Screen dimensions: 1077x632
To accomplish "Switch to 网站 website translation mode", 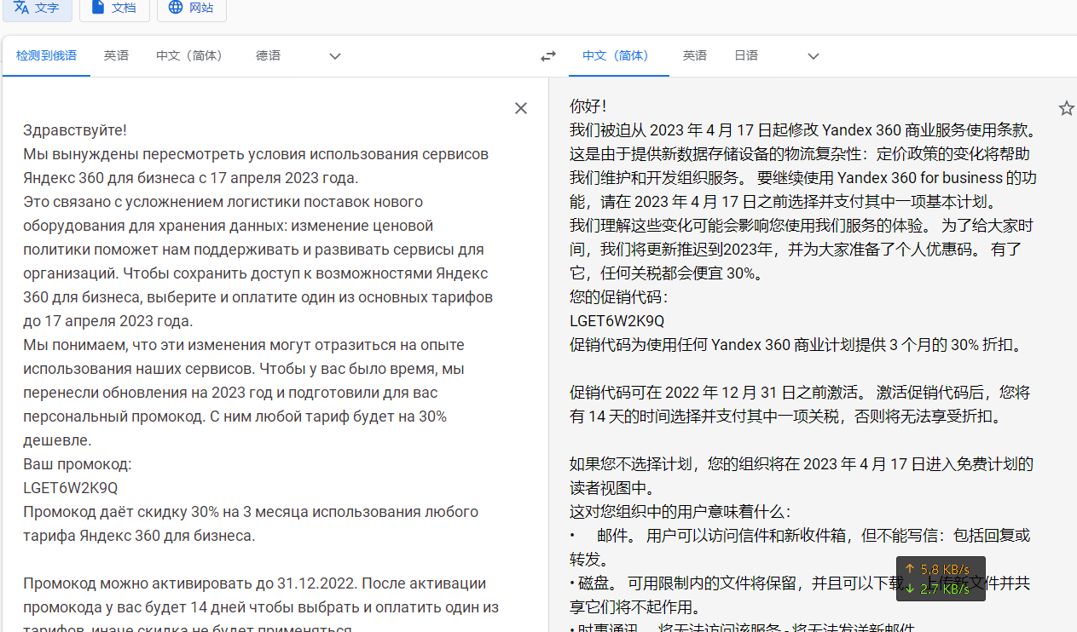I will click(191, 8).
